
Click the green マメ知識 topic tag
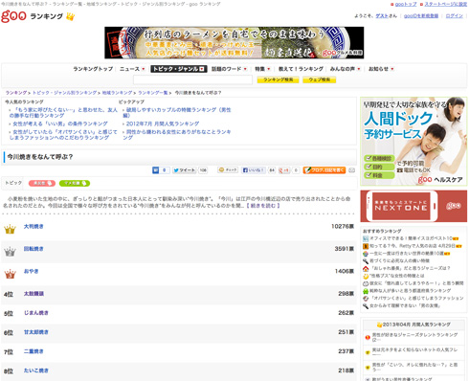(x=75, y=183)
